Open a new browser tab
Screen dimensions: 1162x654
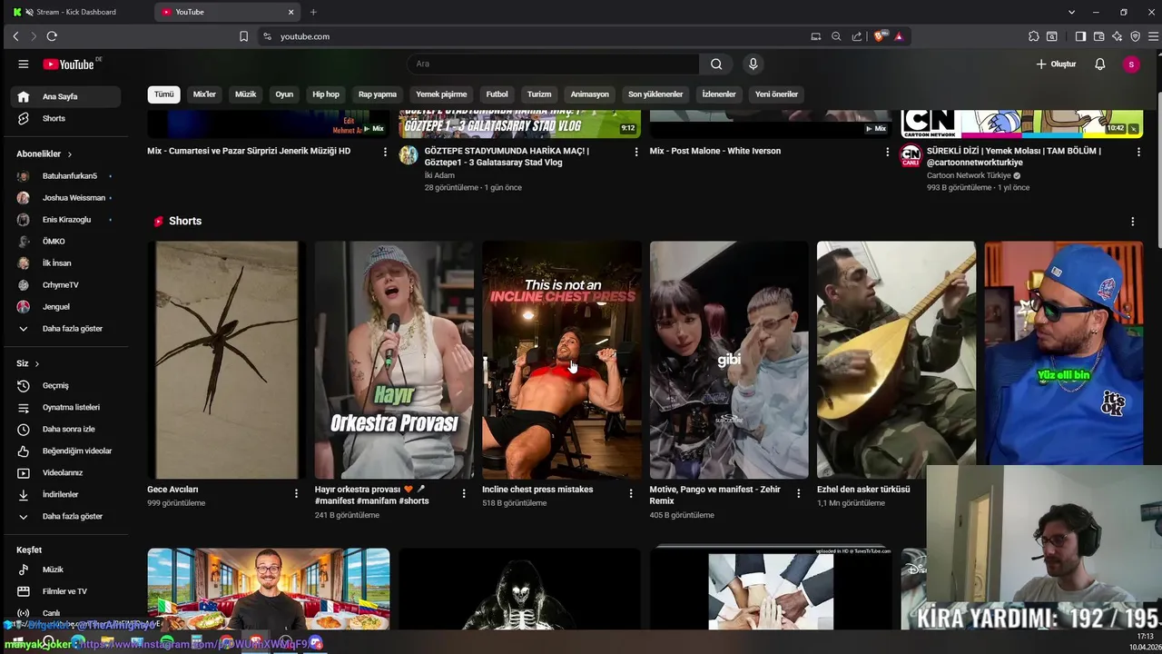313,12
